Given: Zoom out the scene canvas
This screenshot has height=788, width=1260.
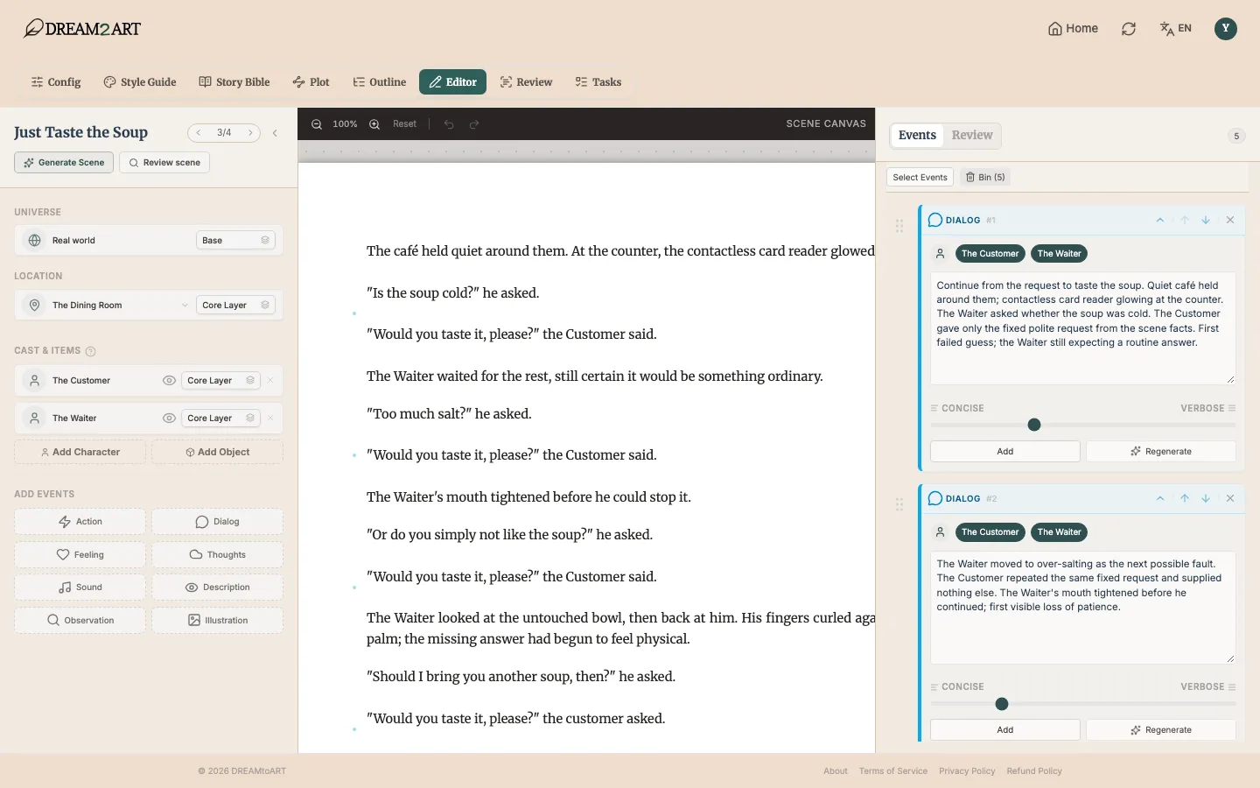Looking at the screenshot, I should [317, 124].
